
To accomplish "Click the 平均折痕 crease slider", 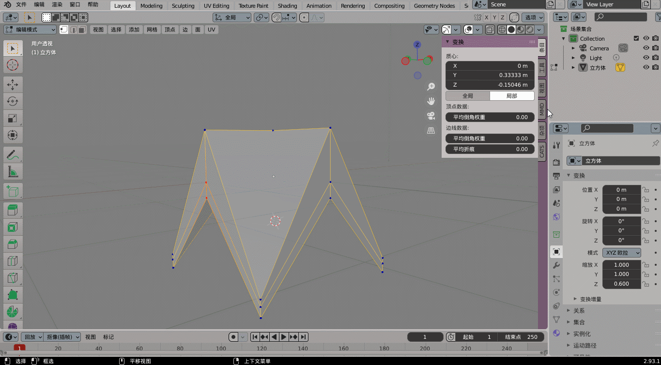I will 490,149.
